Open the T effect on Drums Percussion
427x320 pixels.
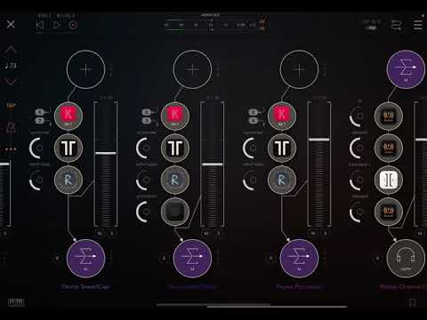click(282, 148)
